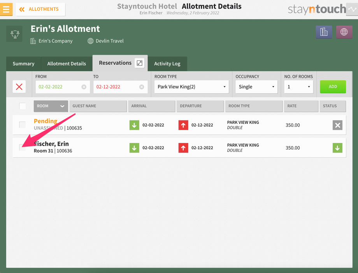This screenshot has height=273, width=358.
Task: Clear the FROM date
Action: [x=84, y=87]
